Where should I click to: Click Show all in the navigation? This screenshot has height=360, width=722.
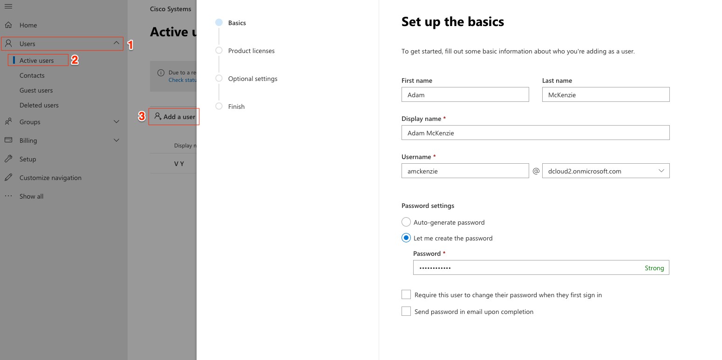pos(31,196)
